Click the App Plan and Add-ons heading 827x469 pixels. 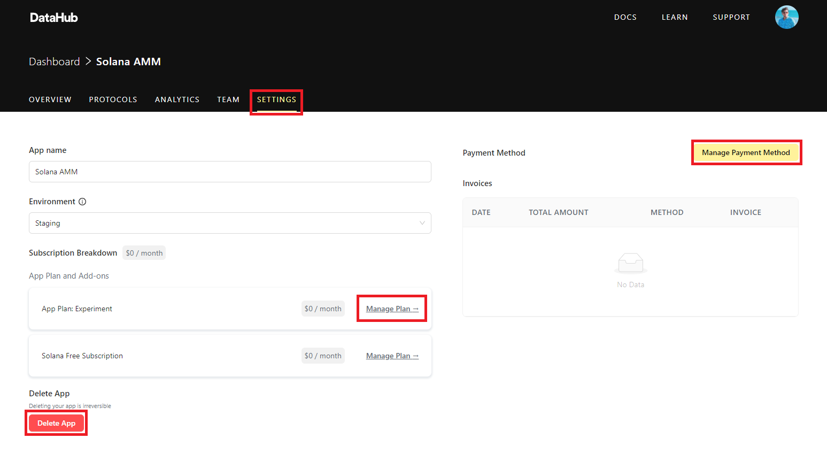[x=69, y=276]
